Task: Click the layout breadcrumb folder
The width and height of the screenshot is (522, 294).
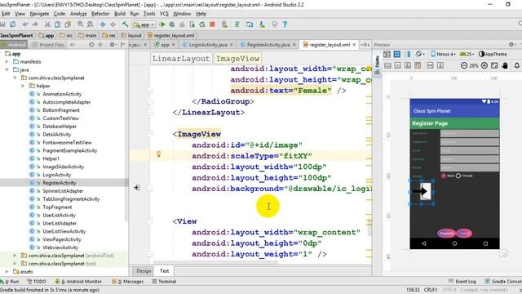Action: click(131, 35)
